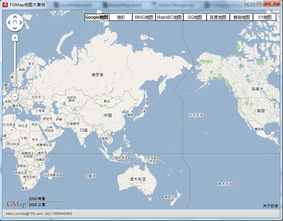The width and height of the screenshot is (283, 221).
Task: Open the 51地图 map source
Action: click(x=265, y=17)
